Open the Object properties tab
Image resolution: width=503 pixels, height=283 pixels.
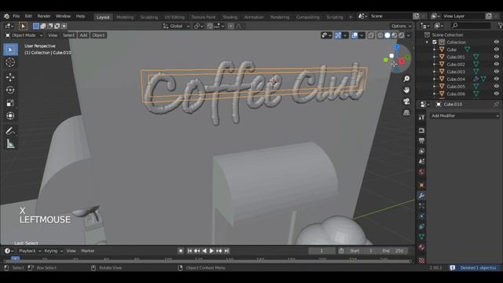421,186
